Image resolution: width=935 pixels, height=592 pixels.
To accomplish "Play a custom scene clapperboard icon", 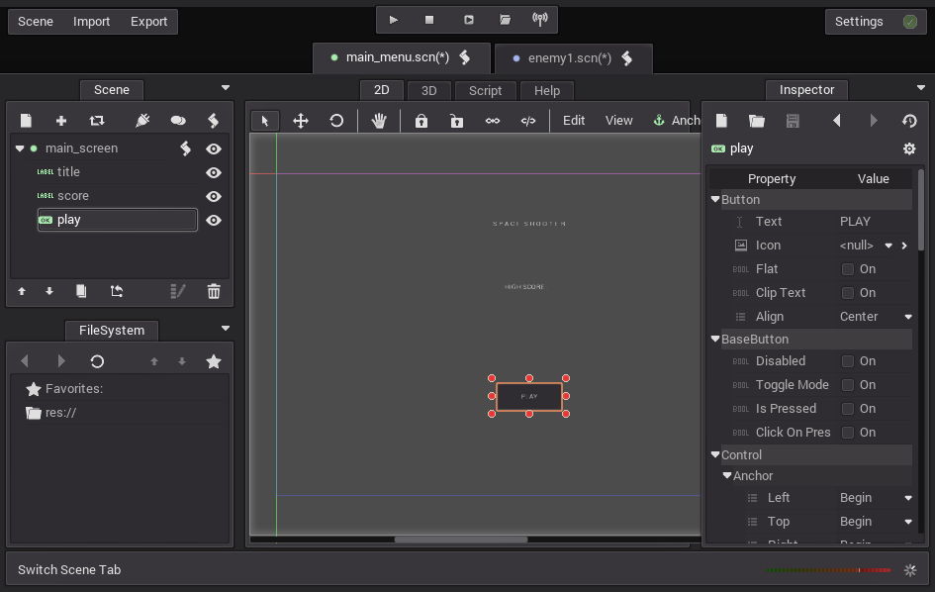I will (x=505, y=20).
